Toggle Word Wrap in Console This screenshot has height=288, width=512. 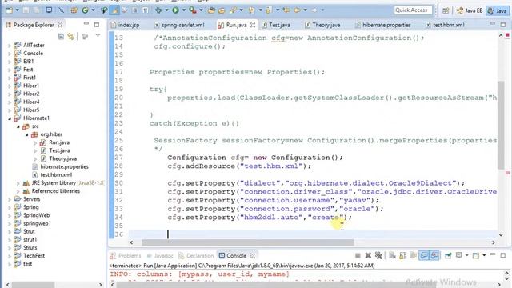pos(413,255)
